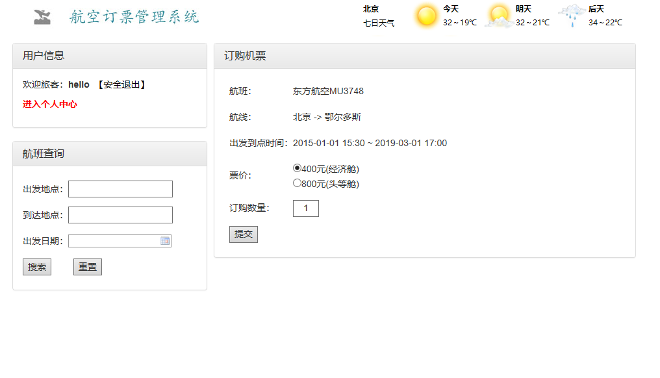Focus the 到达地点 input field

(120, 215)
